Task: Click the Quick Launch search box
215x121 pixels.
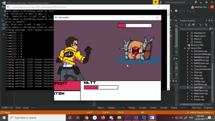Action: [x=180, y=2]
